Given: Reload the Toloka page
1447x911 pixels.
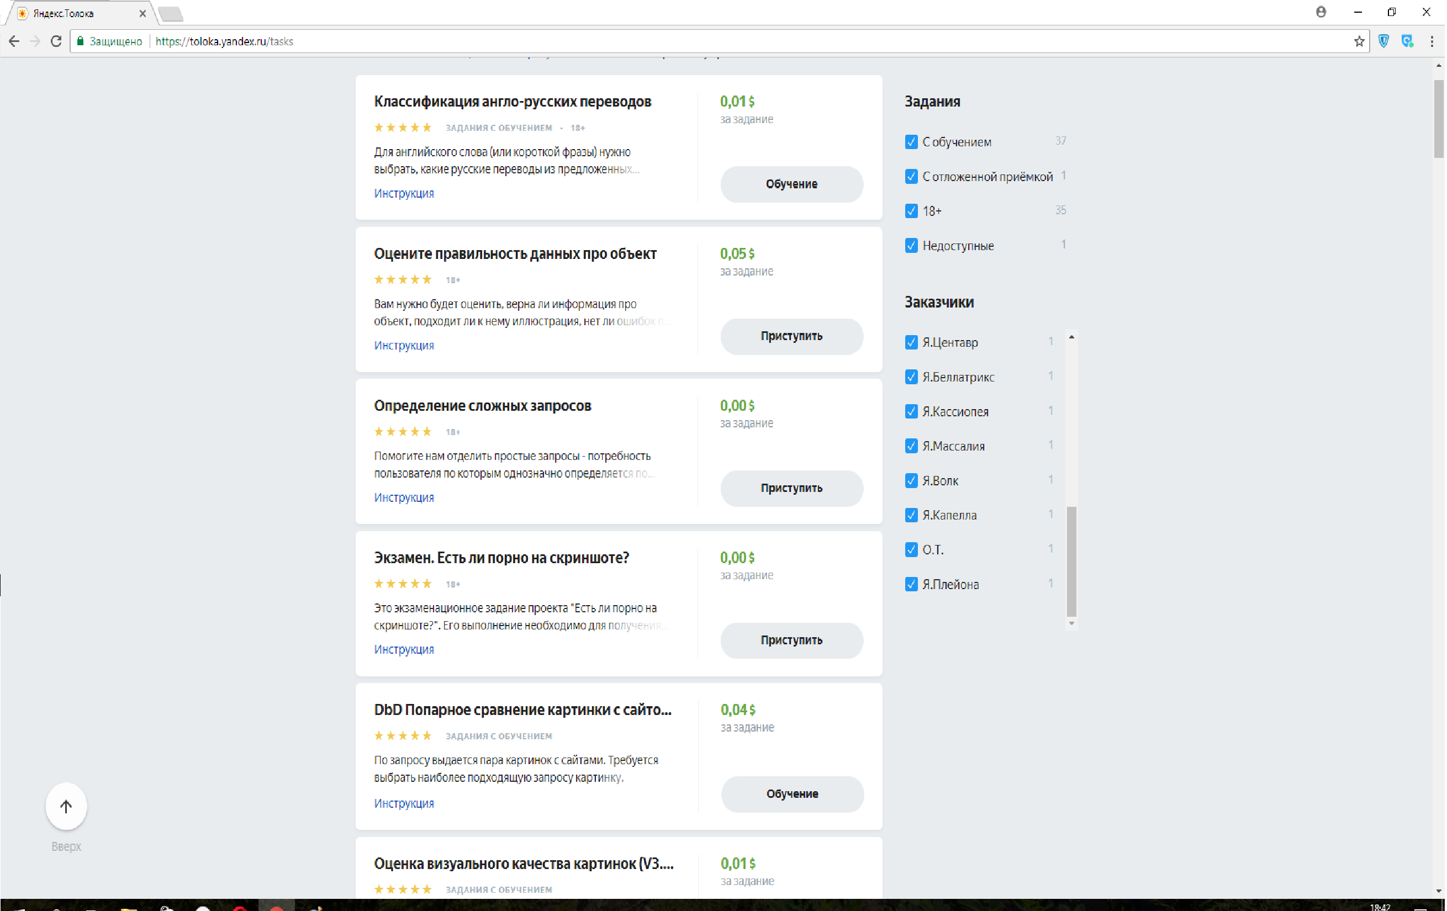Looking at the screenshot, I should 56,41.
